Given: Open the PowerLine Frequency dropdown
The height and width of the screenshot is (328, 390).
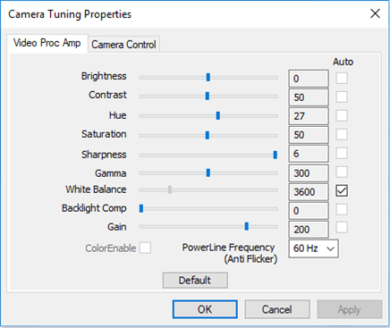Looking at the screenshot, I should click(313, 248).
